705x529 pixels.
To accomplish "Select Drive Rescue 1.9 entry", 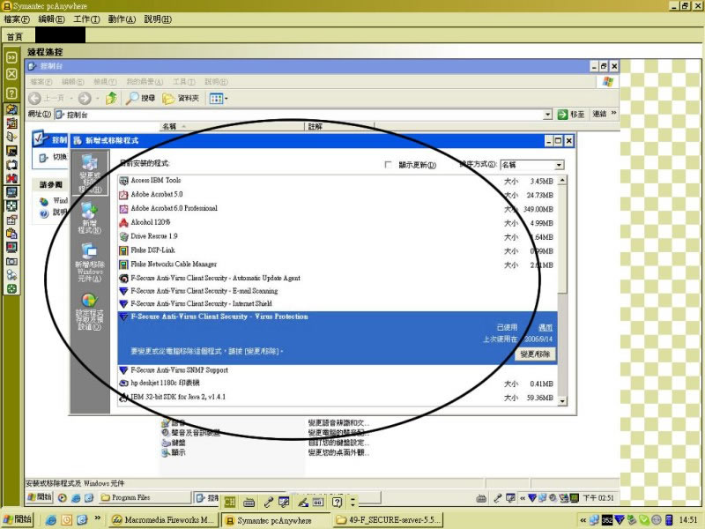I will pyautogui.click(x=338, y=236).
